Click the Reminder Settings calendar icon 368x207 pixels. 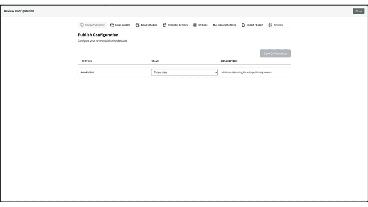click(164, 25)
